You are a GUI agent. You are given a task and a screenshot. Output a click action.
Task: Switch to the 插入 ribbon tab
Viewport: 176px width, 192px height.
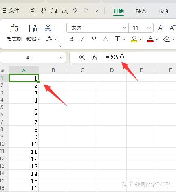click(141, 11)
